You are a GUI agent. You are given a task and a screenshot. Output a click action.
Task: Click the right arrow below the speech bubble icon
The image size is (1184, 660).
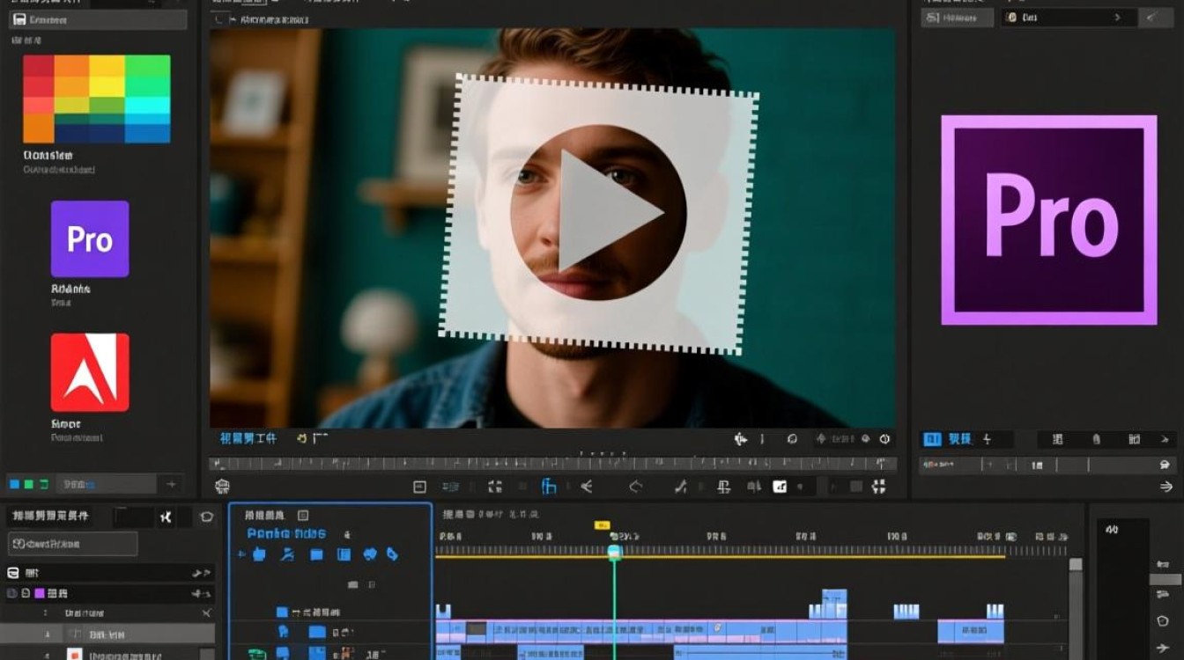(x=1166, y=487)
